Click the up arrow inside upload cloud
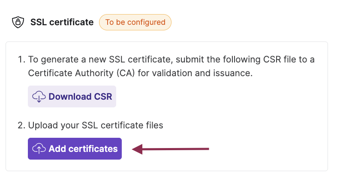Viewport: 337px width, 178px height. click(39, 150)
